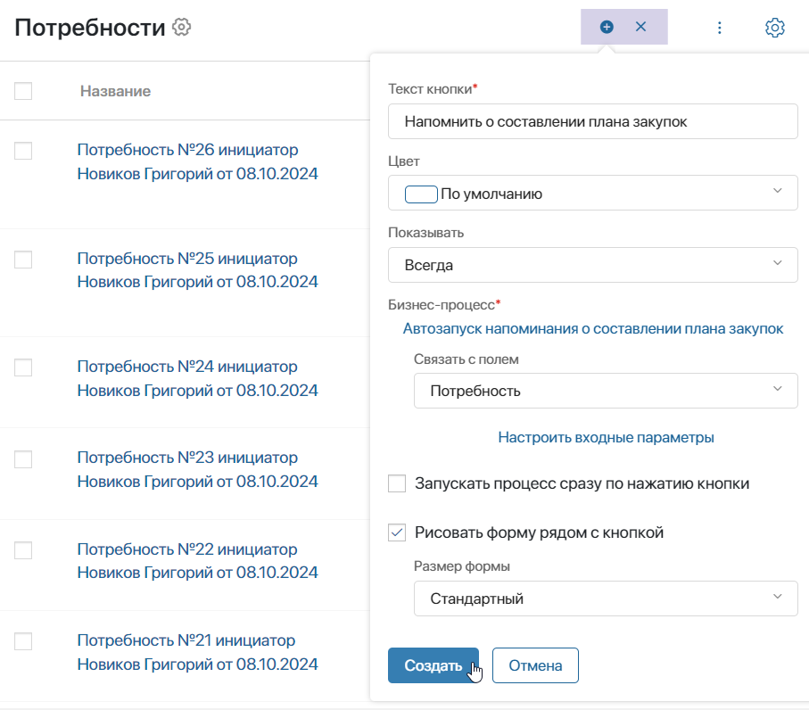This screenshot has width=809, height=710.
Task: Open Настроить входные параметры link
Action: (x=606, y=438)
